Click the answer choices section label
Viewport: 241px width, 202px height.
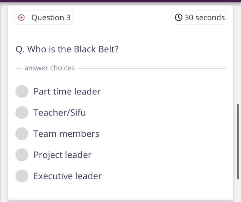tap(49, 68)
